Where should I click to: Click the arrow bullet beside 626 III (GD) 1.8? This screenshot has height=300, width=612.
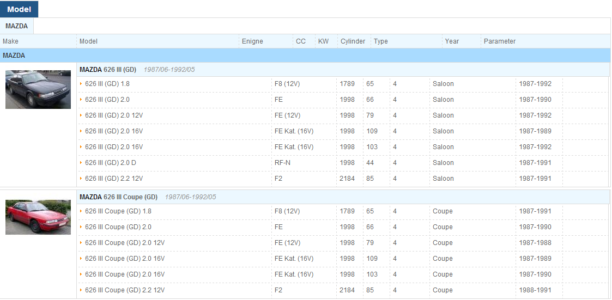81,83
